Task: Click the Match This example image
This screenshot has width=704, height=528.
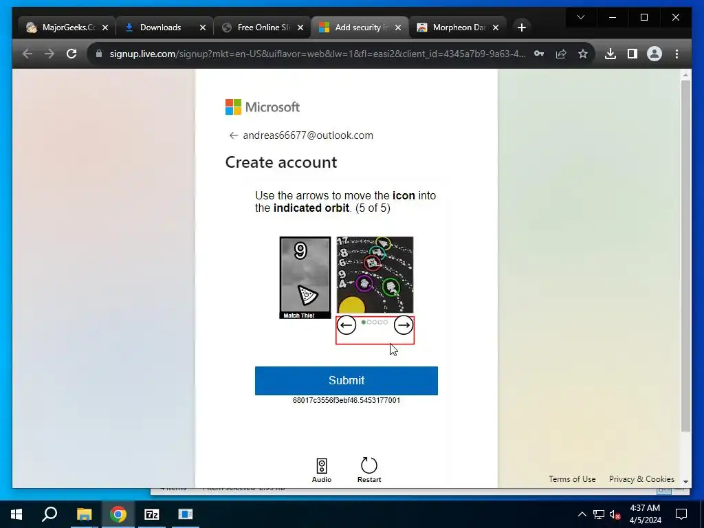Action: point(305,278)
